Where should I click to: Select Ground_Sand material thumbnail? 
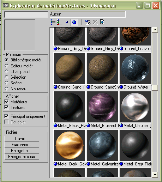[x=70, y=68]
